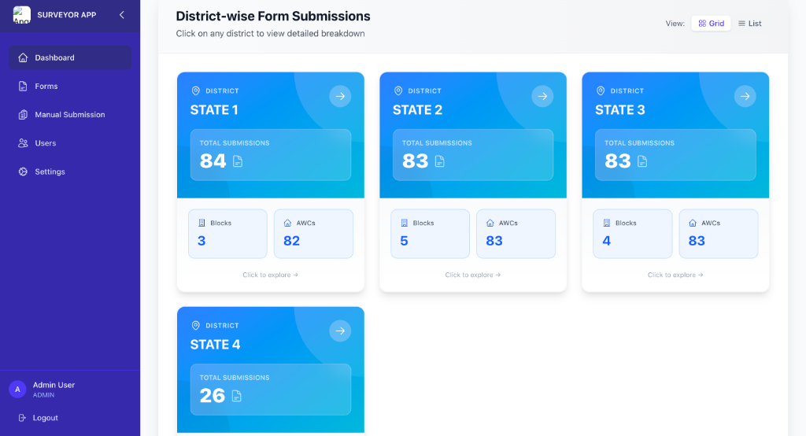Click the Admin User avatar circle
Viewport: 806px width, 436px height.
pyautogui.click(x=17, y=390)
